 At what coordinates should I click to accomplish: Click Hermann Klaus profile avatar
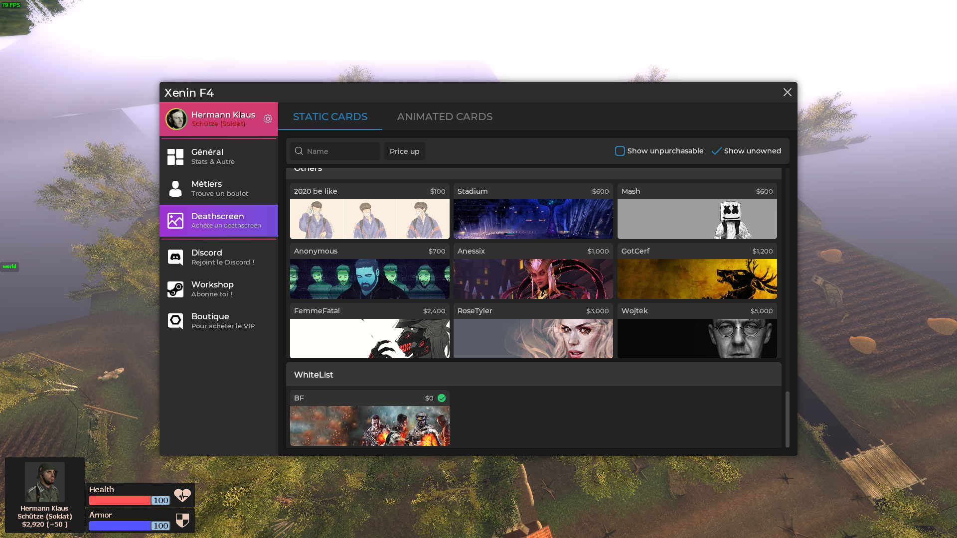[176, 119]
